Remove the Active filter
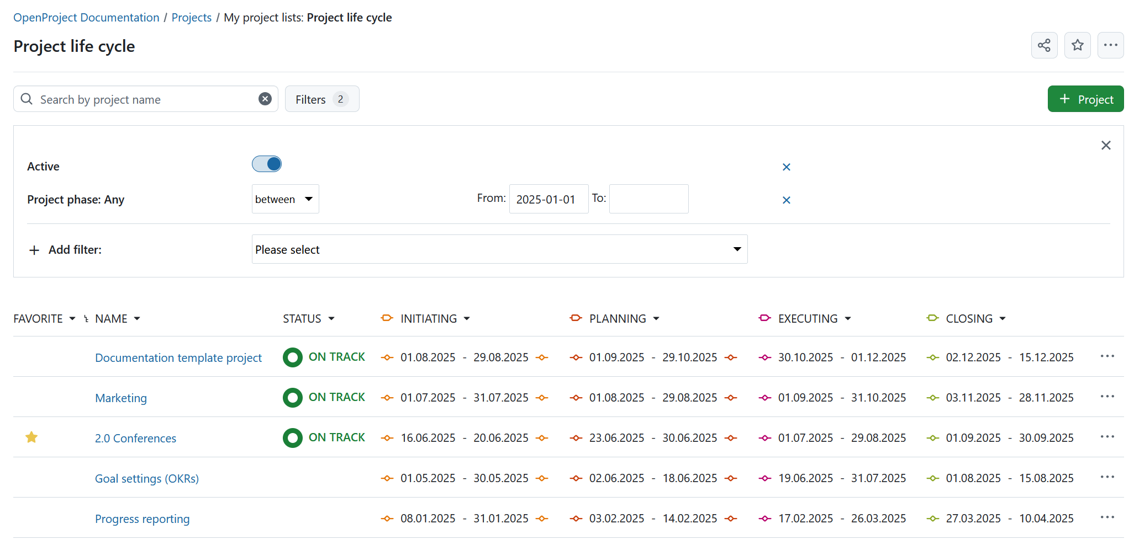The height and width of the screenshot is (545, 1134). tap(787, 167)
